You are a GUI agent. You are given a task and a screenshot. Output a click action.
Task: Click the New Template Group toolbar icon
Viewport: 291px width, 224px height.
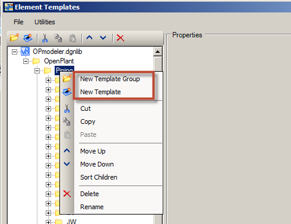(14, 37)
